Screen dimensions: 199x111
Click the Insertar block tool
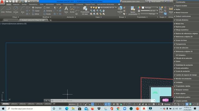120,10
